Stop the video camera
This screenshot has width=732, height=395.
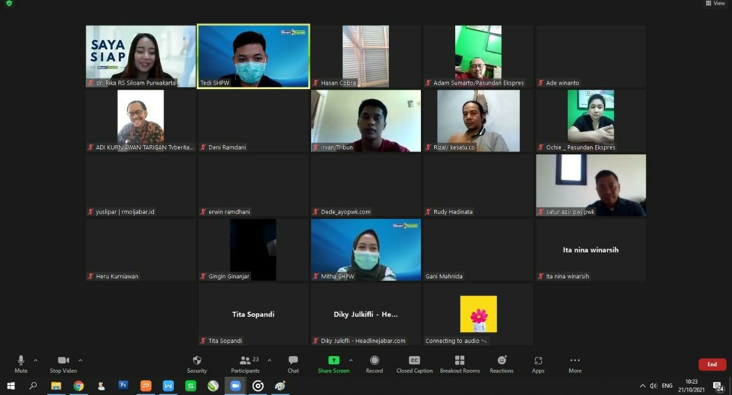(63, 364)
